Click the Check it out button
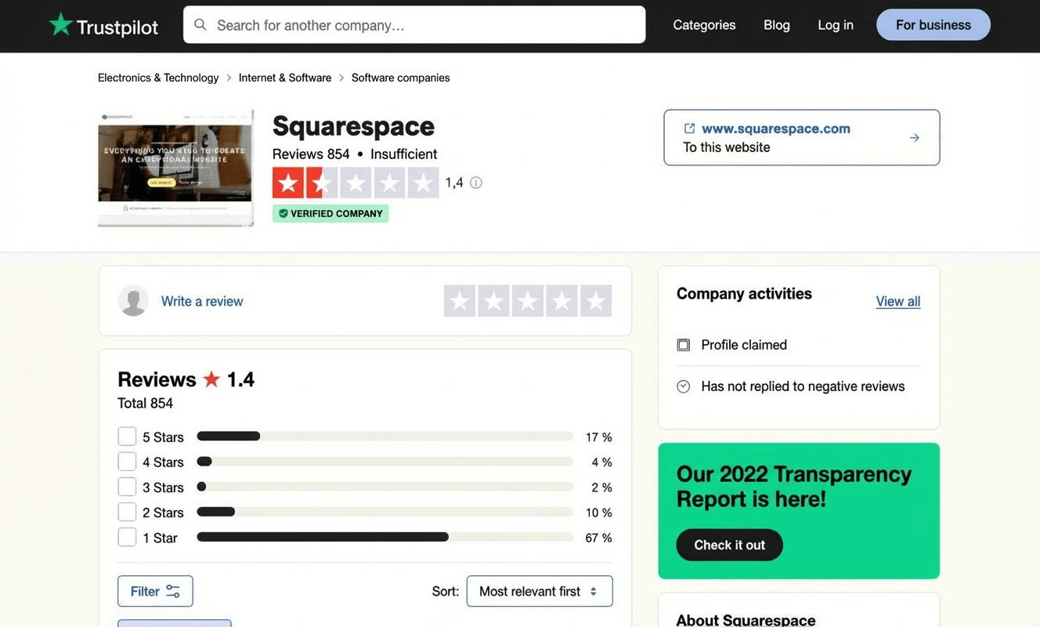 (728, 545)
